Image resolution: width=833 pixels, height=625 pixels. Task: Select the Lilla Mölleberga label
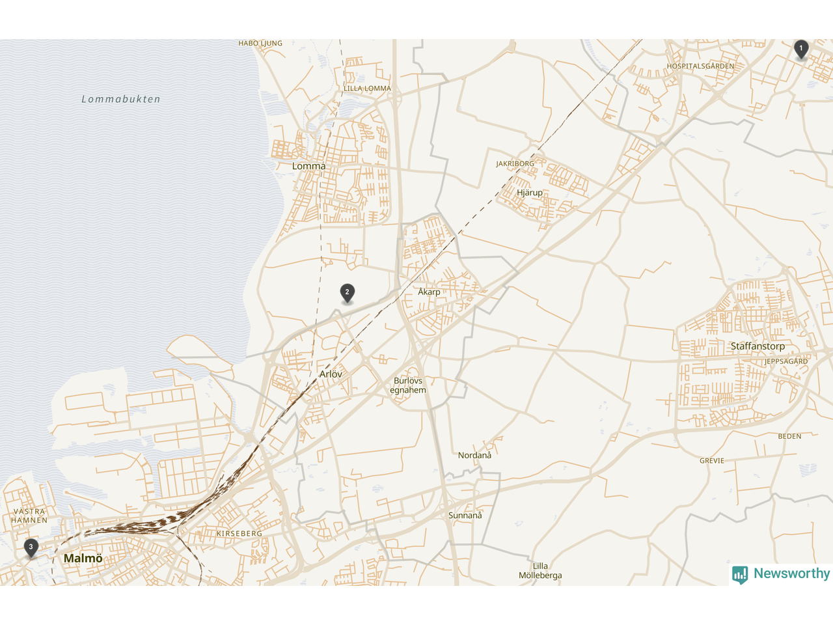540,570
